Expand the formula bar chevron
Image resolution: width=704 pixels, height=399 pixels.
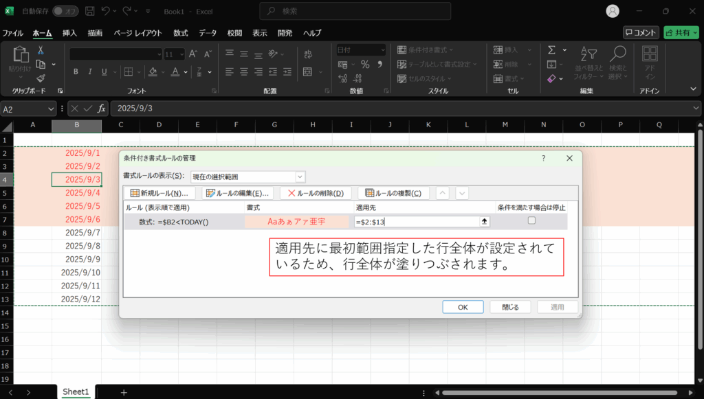tap(696, 108)
